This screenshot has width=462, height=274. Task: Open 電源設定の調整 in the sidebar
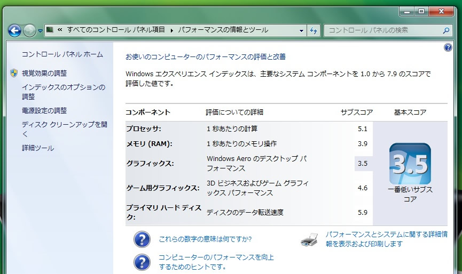click(44, 110)
